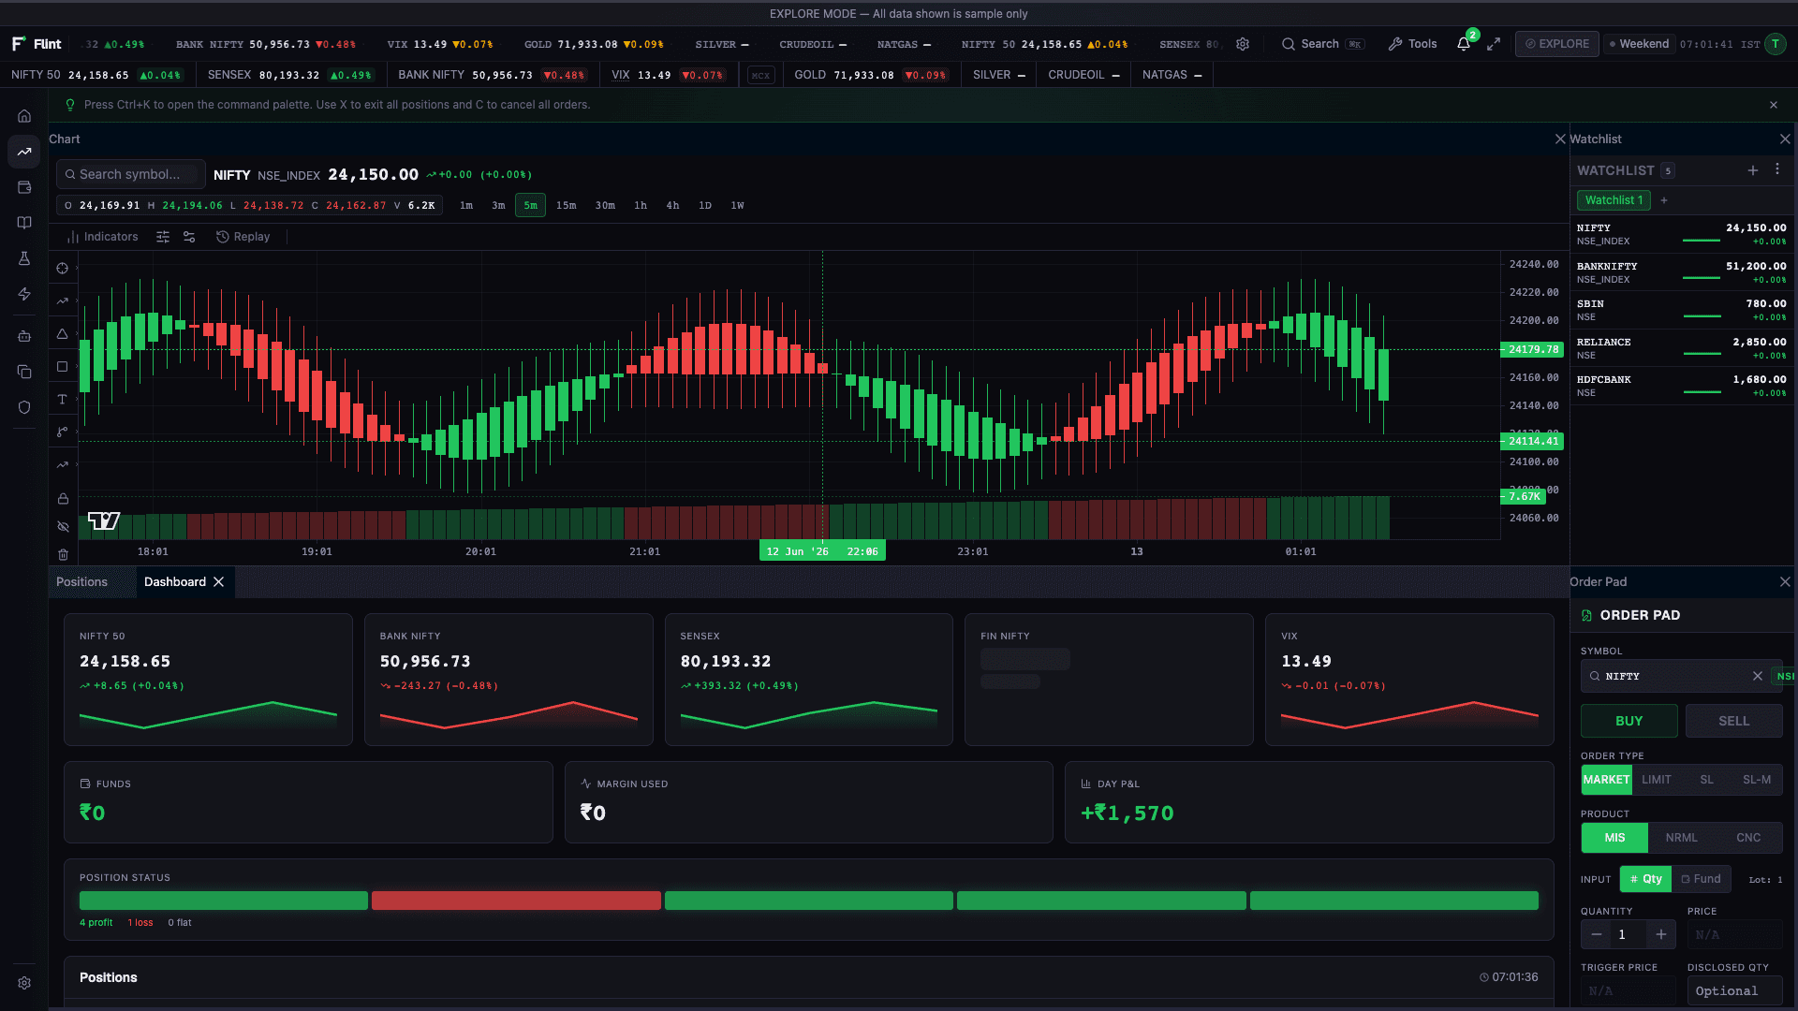Toggle hide drawings eye icon
This screenshot has width=1798, height=1011.
63,527
